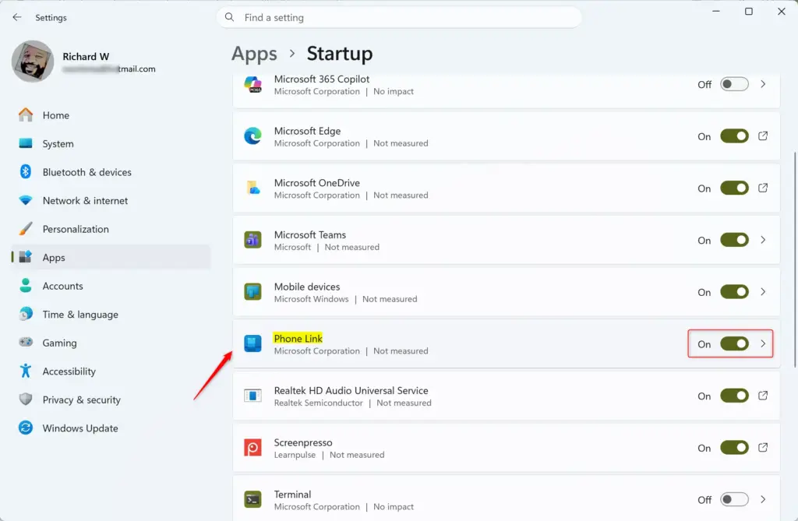Click the Apps icon in sidebar
The image size is (798, 521).
[x=26, y=257]
